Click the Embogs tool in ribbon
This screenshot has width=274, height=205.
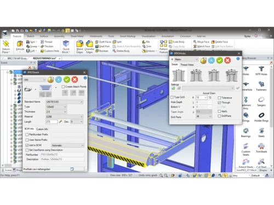click(x=150, y=51)
